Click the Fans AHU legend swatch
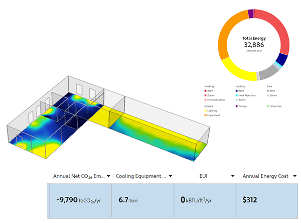 267,90
